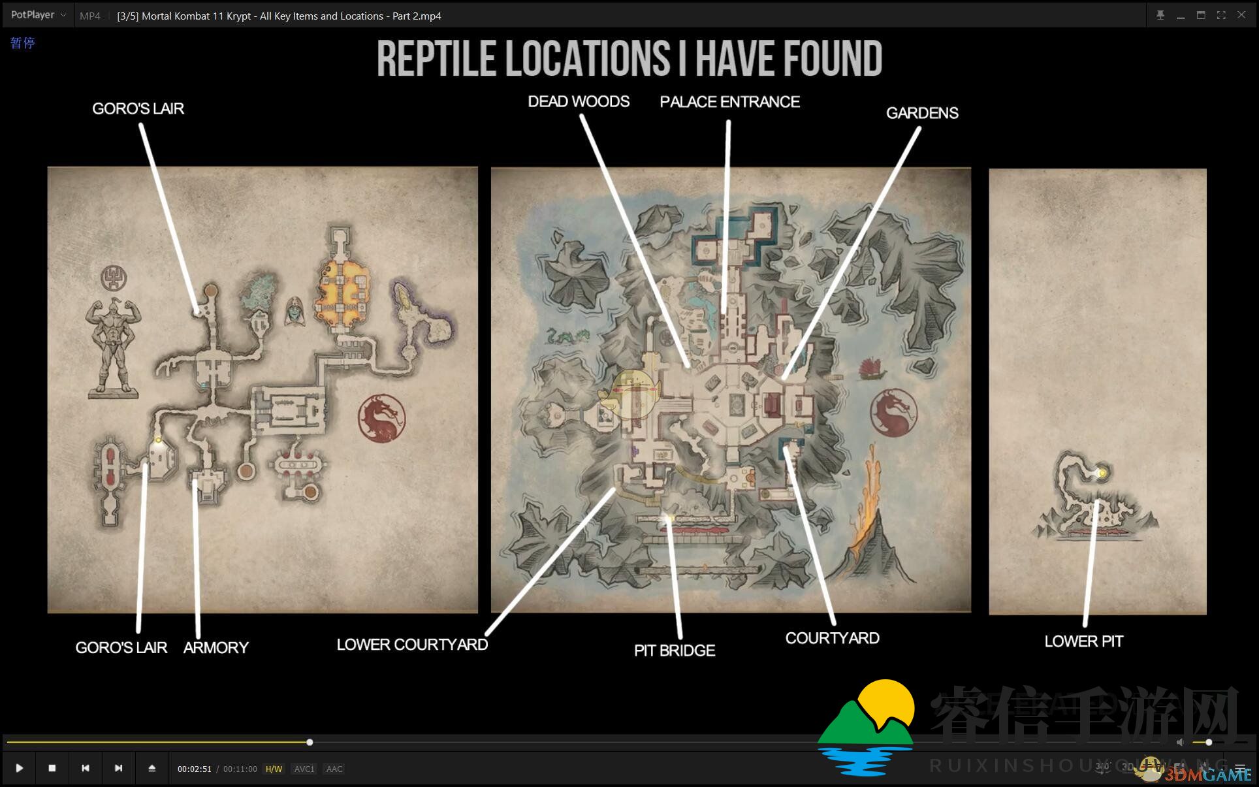Click the video file title text

click(x=279, y=16)
